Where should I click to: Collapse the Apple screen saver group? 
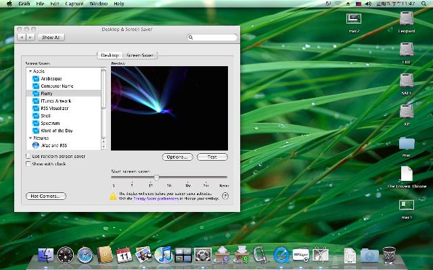[30, 71]
